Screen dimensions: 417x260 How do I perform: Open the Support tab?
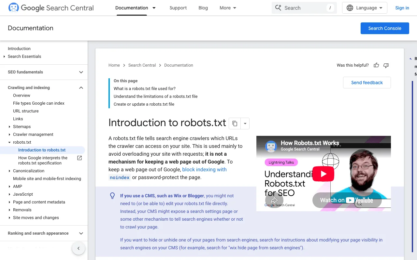(x=178, y=8)
